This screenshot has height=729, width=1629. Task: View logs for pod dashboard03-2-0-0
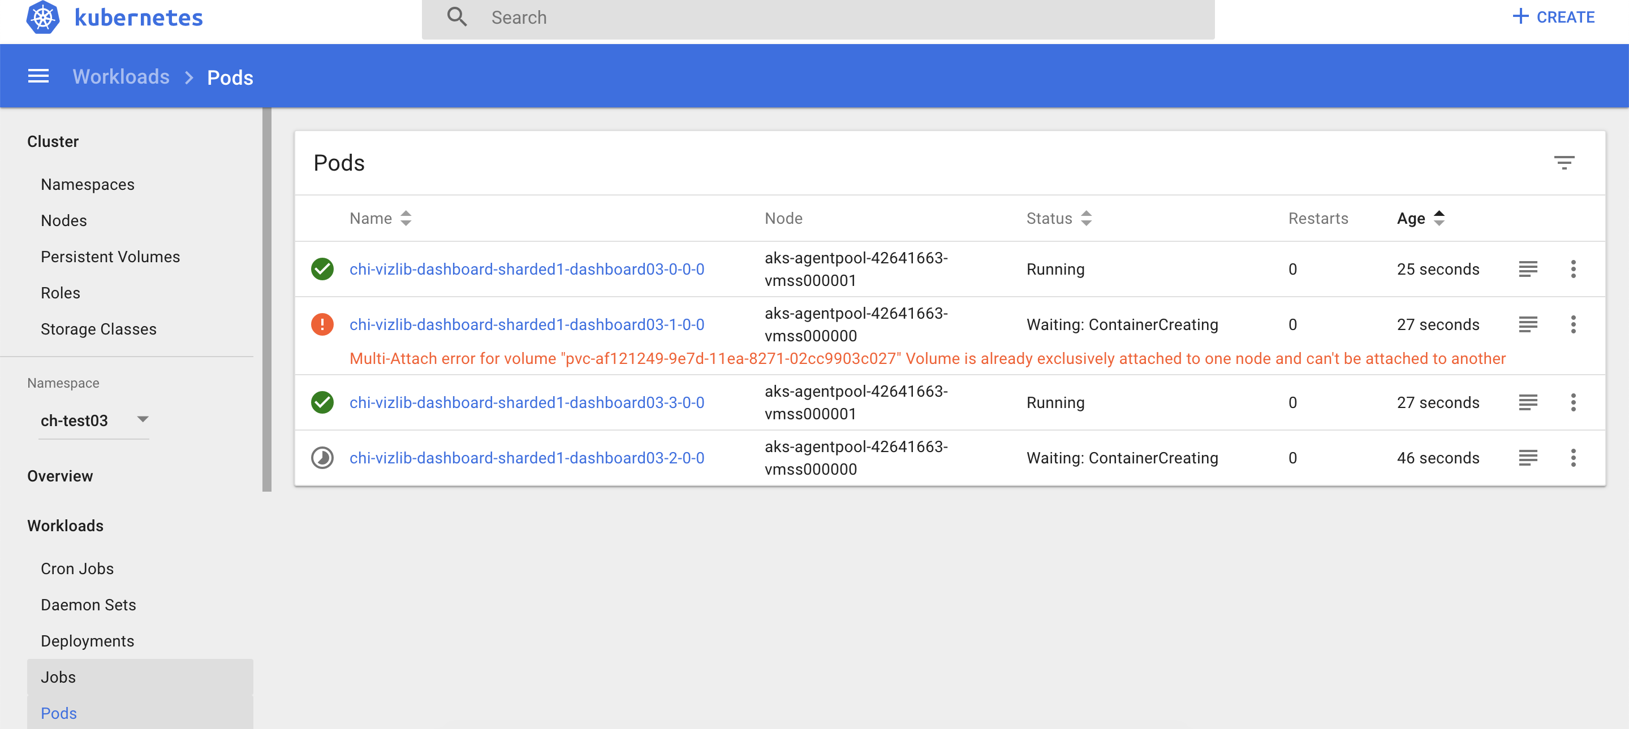(1528, 458)
